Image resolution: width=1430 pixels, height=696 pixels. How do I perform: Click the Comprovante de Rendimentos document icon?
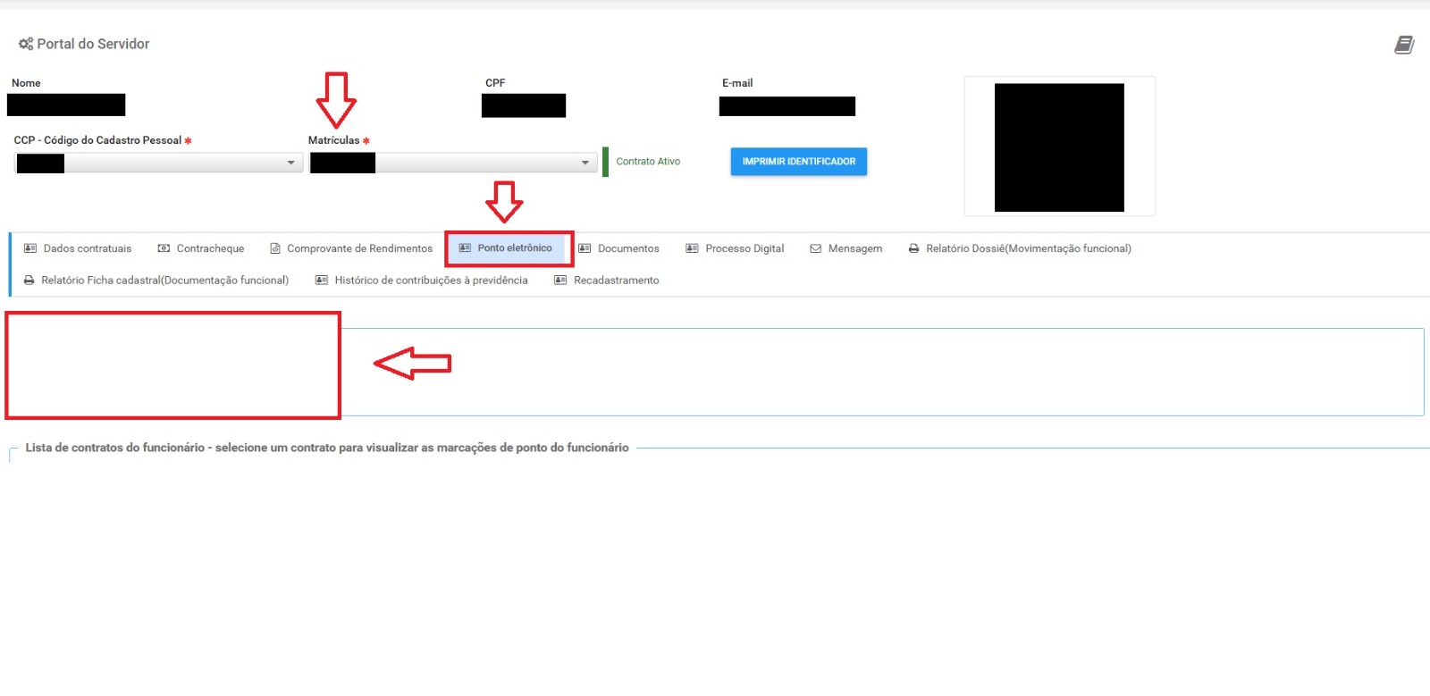coord(275,248)
